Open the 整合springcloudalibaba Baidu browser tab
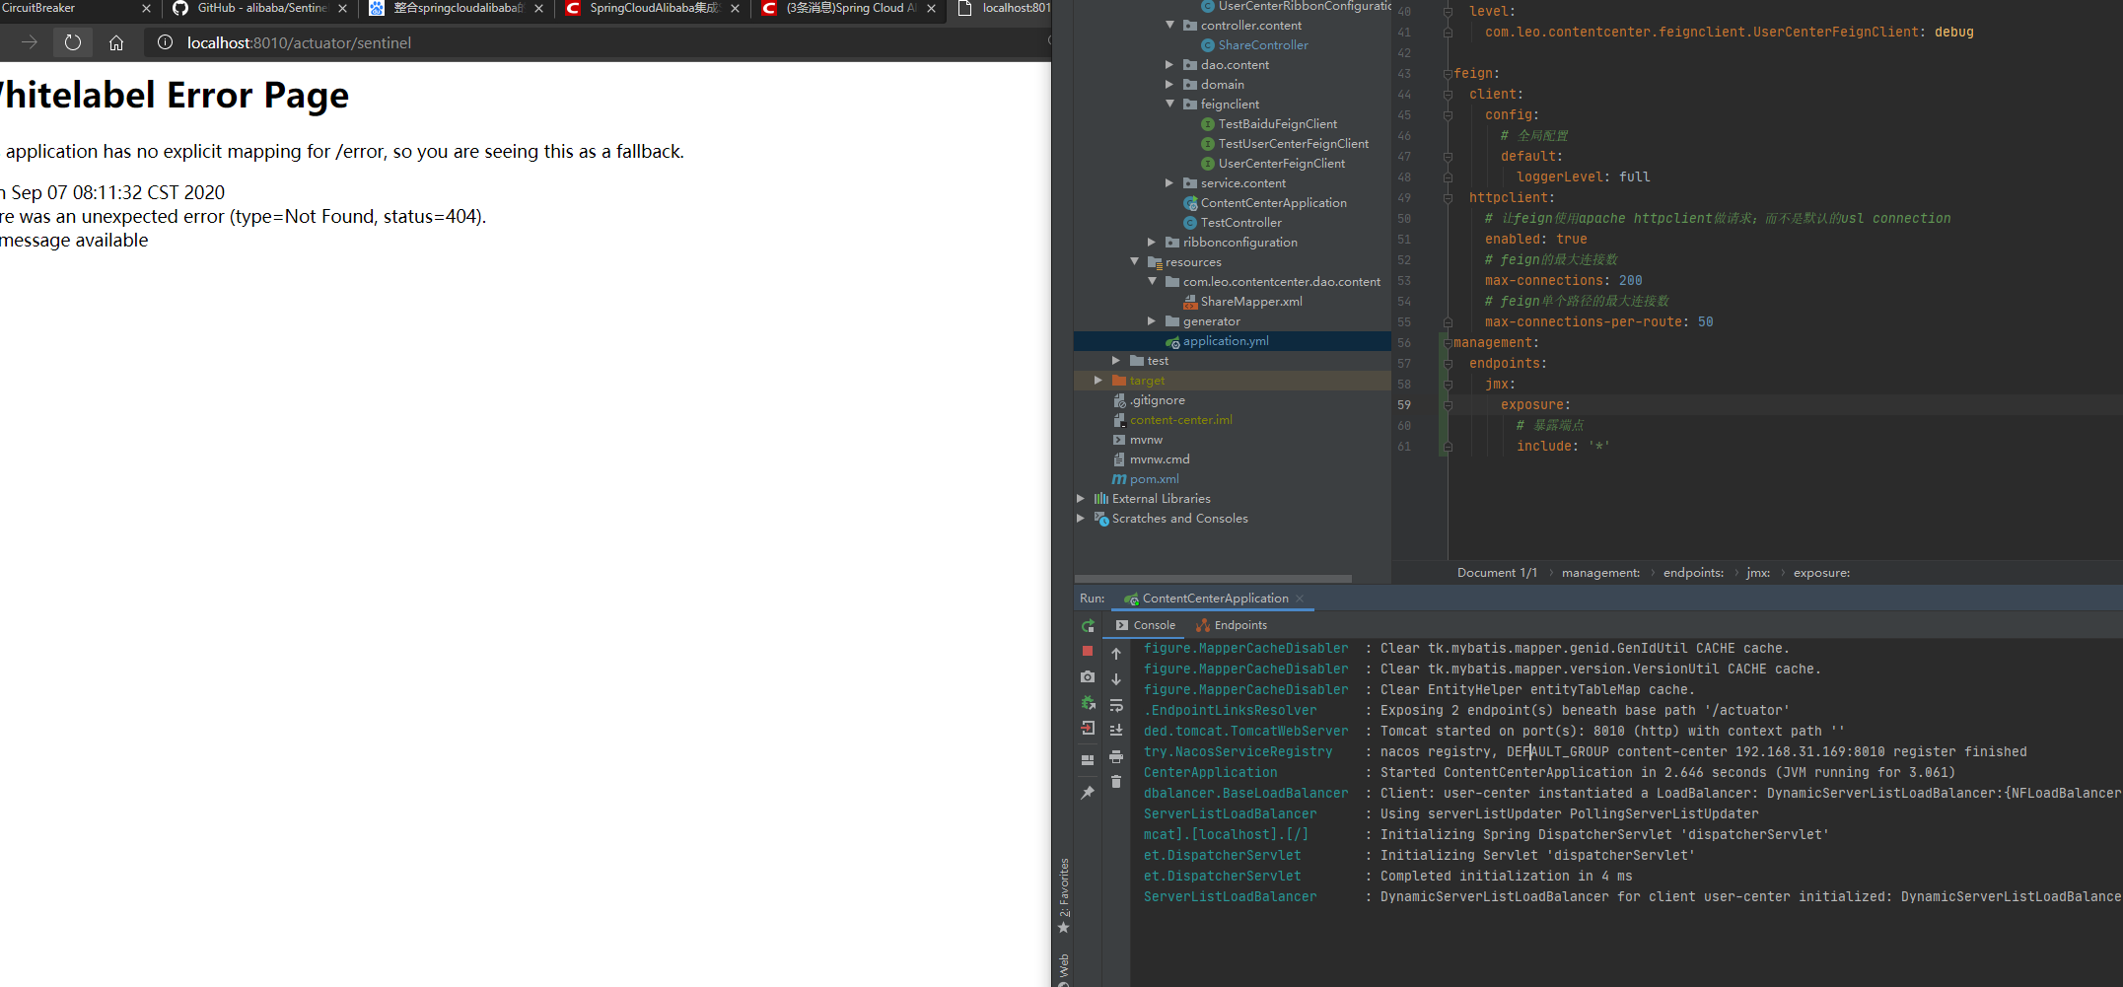Viewport: 2123px width, 987px height. point(458,8)
